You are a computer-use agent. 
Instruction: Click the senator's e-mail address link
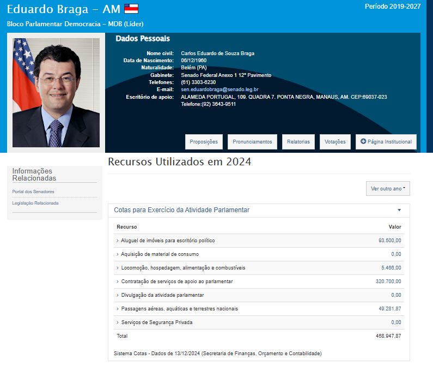click(x=219, y=89)
